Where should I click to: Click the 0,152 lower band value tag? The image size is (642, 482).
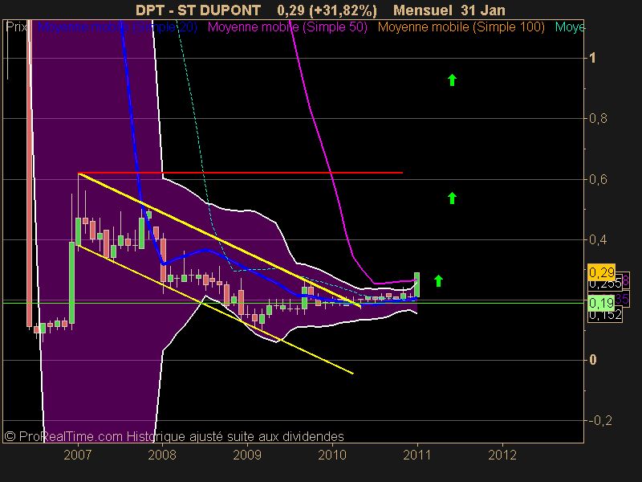605,315
